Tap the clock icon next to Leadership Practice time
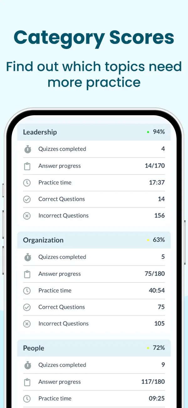This screenshot has height=408, width=188. click(27, 183)
